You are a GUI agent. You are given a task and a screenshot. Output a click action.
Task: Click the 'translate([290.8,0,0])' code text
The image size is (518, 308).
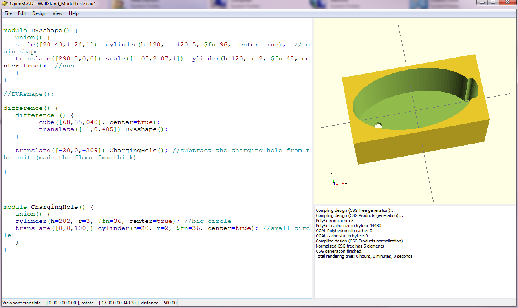(59, 58)
